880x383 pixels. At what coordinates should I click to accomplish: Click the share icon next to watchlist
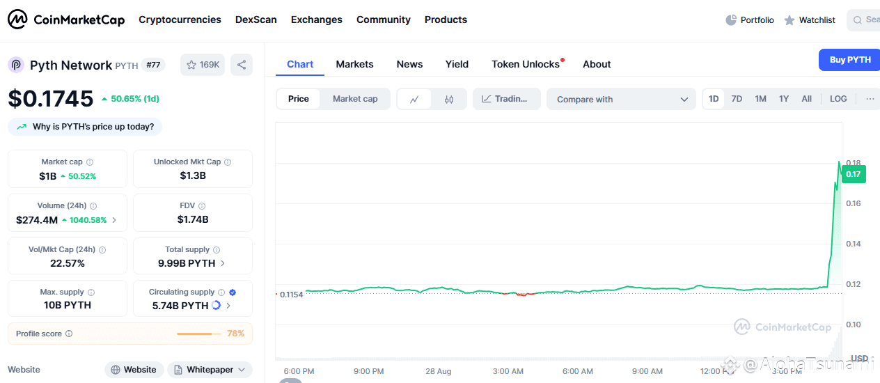tap(242, 65)
